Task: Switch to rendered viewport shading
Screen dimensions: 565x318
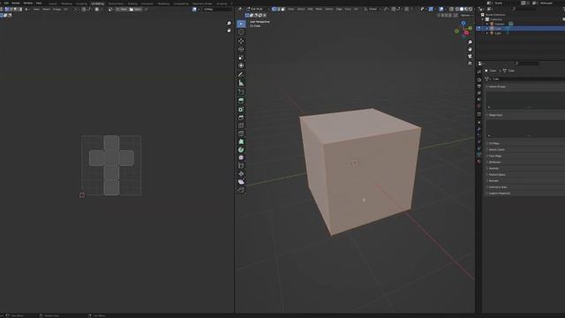Action: point(471,9)
